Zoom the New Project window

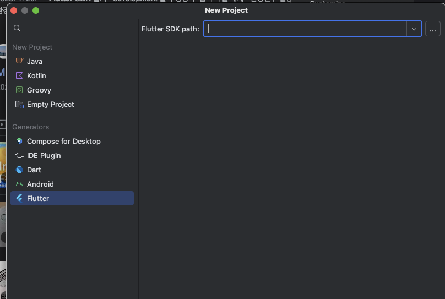(x=36, y=10)
